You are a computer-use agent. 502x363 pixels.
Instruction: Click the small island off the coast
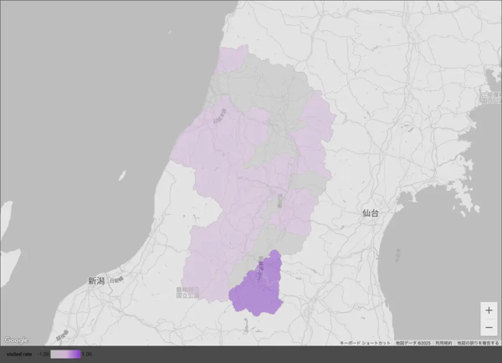122,176
